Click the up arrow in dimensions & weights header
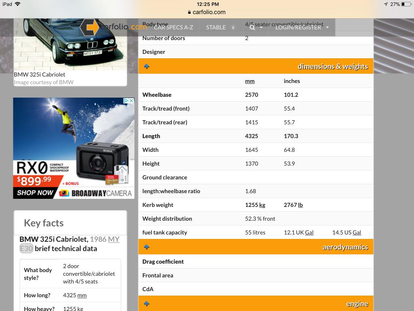Screen dimensions: 414x311 coord(147,66)
